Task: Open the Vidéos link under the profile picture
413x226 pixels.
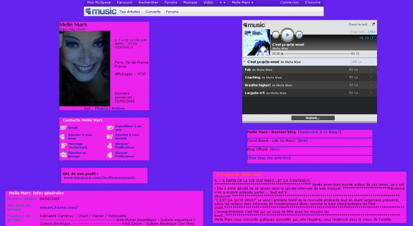Action: pos(118,108)
